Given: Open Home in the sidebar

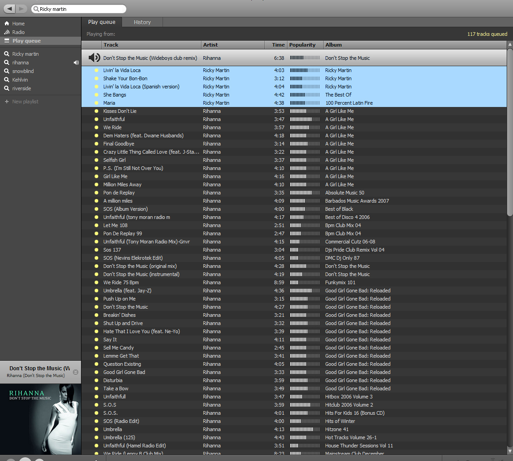Looking at the screenshot, I should click(18, 24).
